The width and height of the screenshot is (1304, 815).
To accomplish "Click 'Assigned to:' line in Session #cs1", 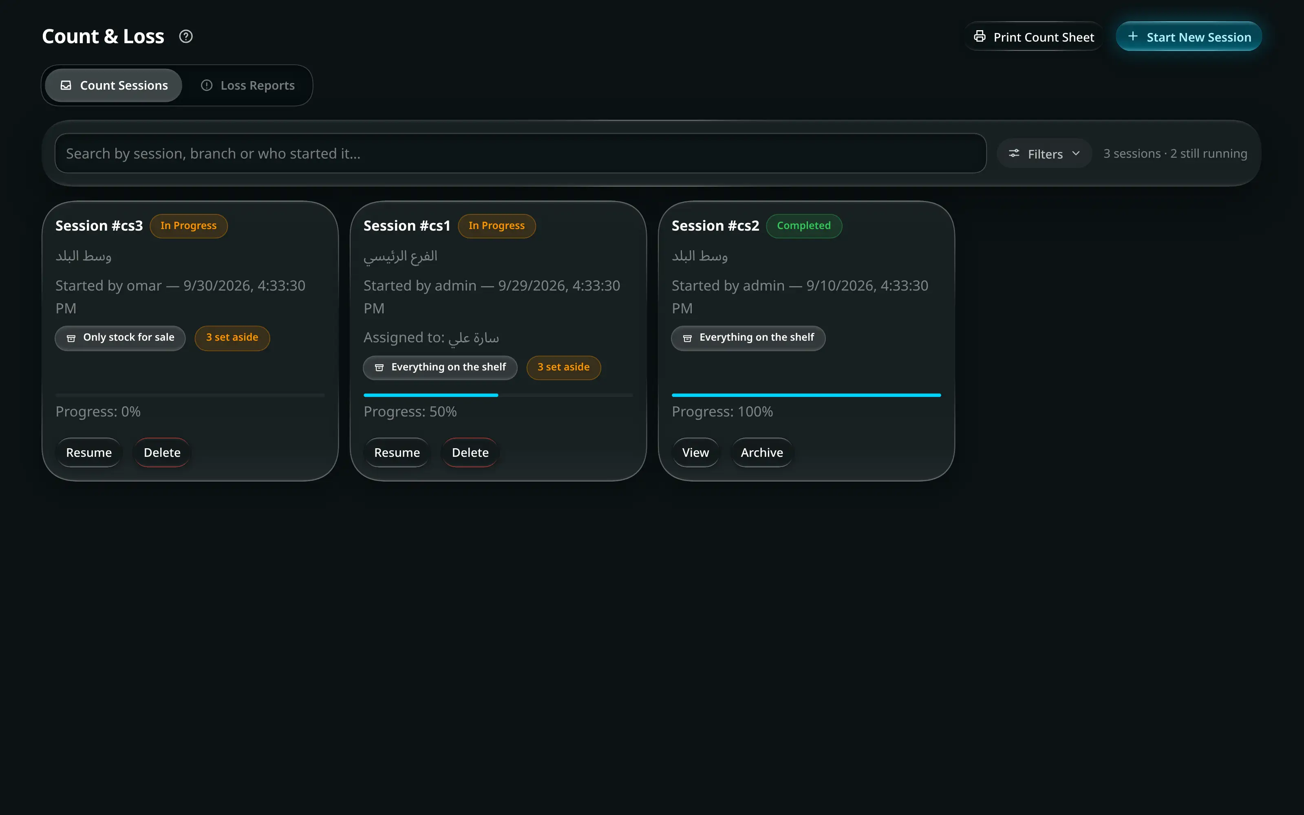I will tap(431, 337).
